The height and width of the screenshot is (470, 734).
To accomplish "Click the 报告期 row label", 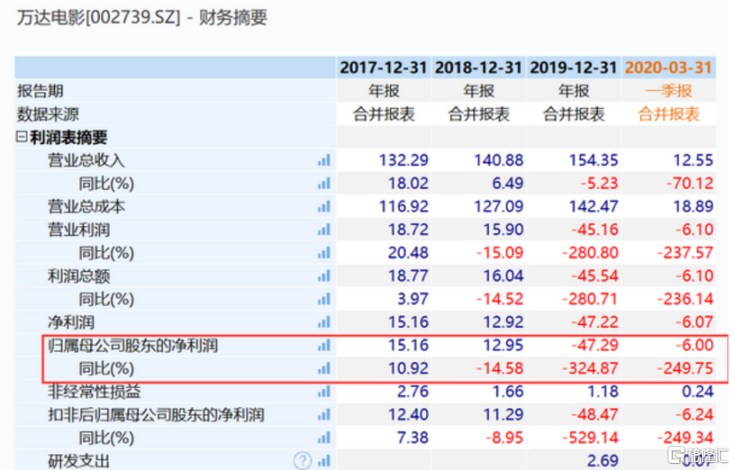I will click(41, 91).
